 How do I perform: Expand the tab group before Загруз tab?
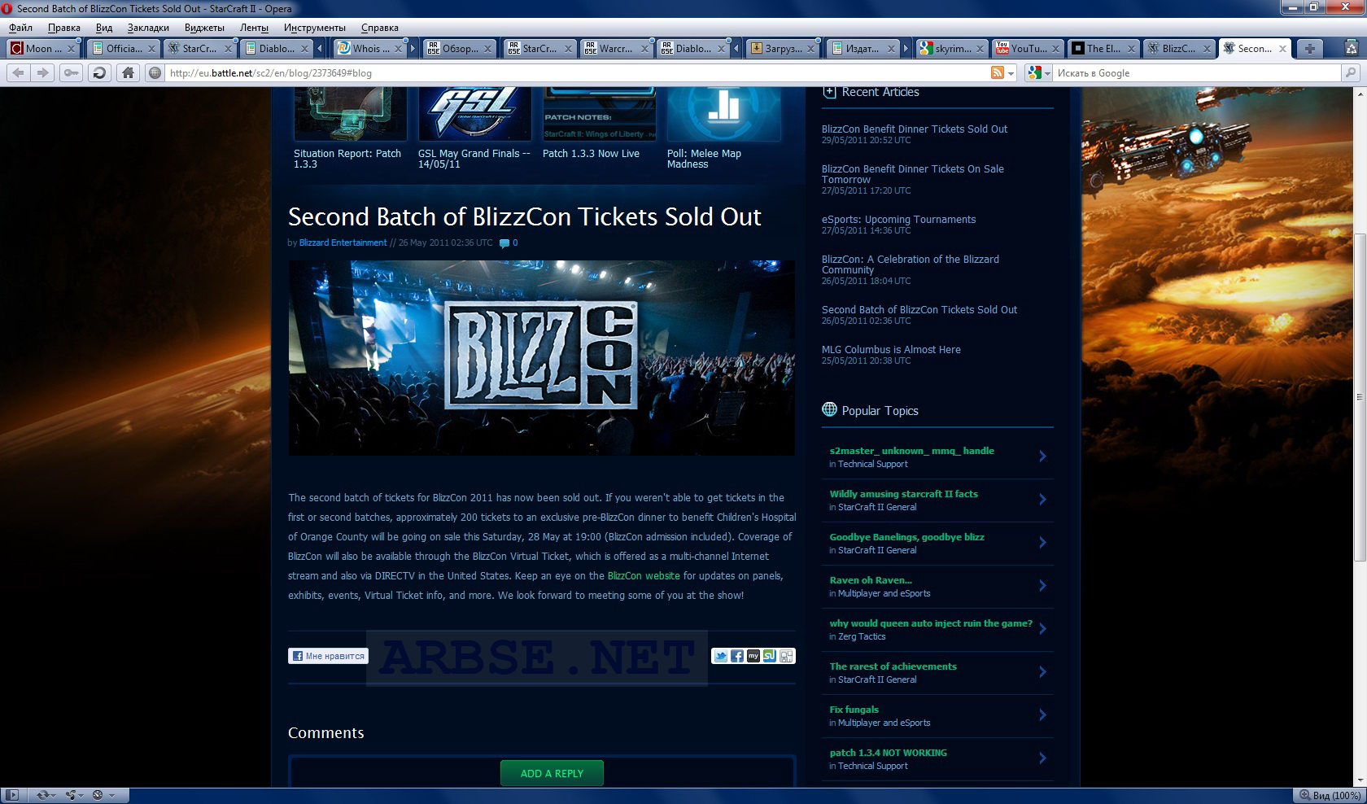point(736,49)
